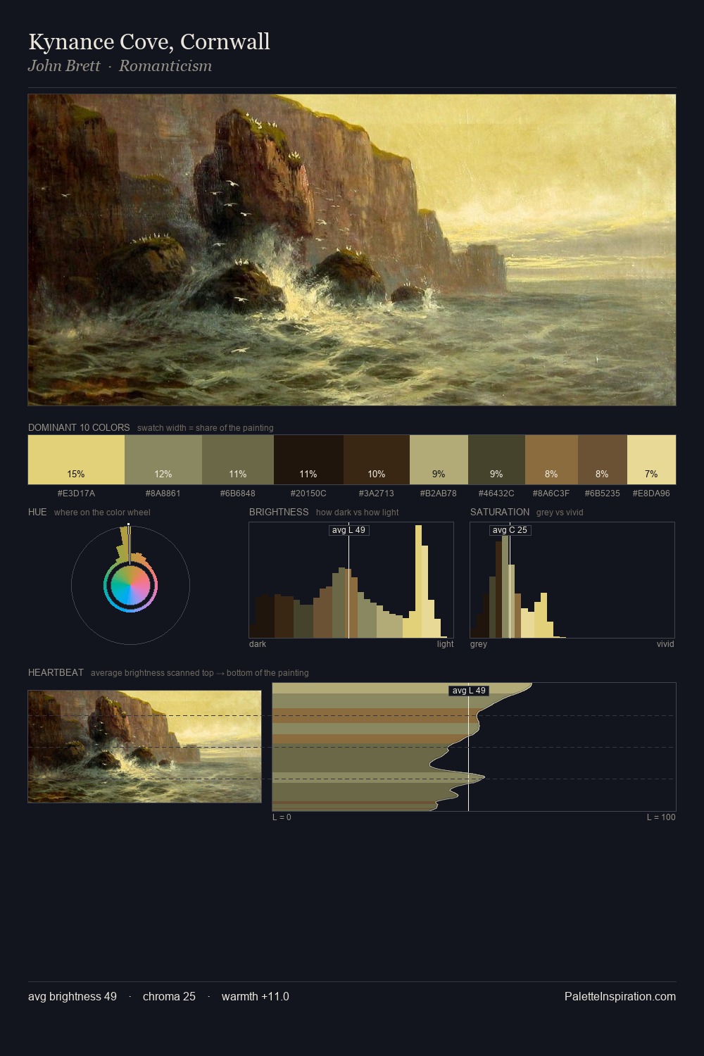Screen dimensions: 704x1056
Task: Click the hex code text '#20150C'
Action: pos(308,493)
